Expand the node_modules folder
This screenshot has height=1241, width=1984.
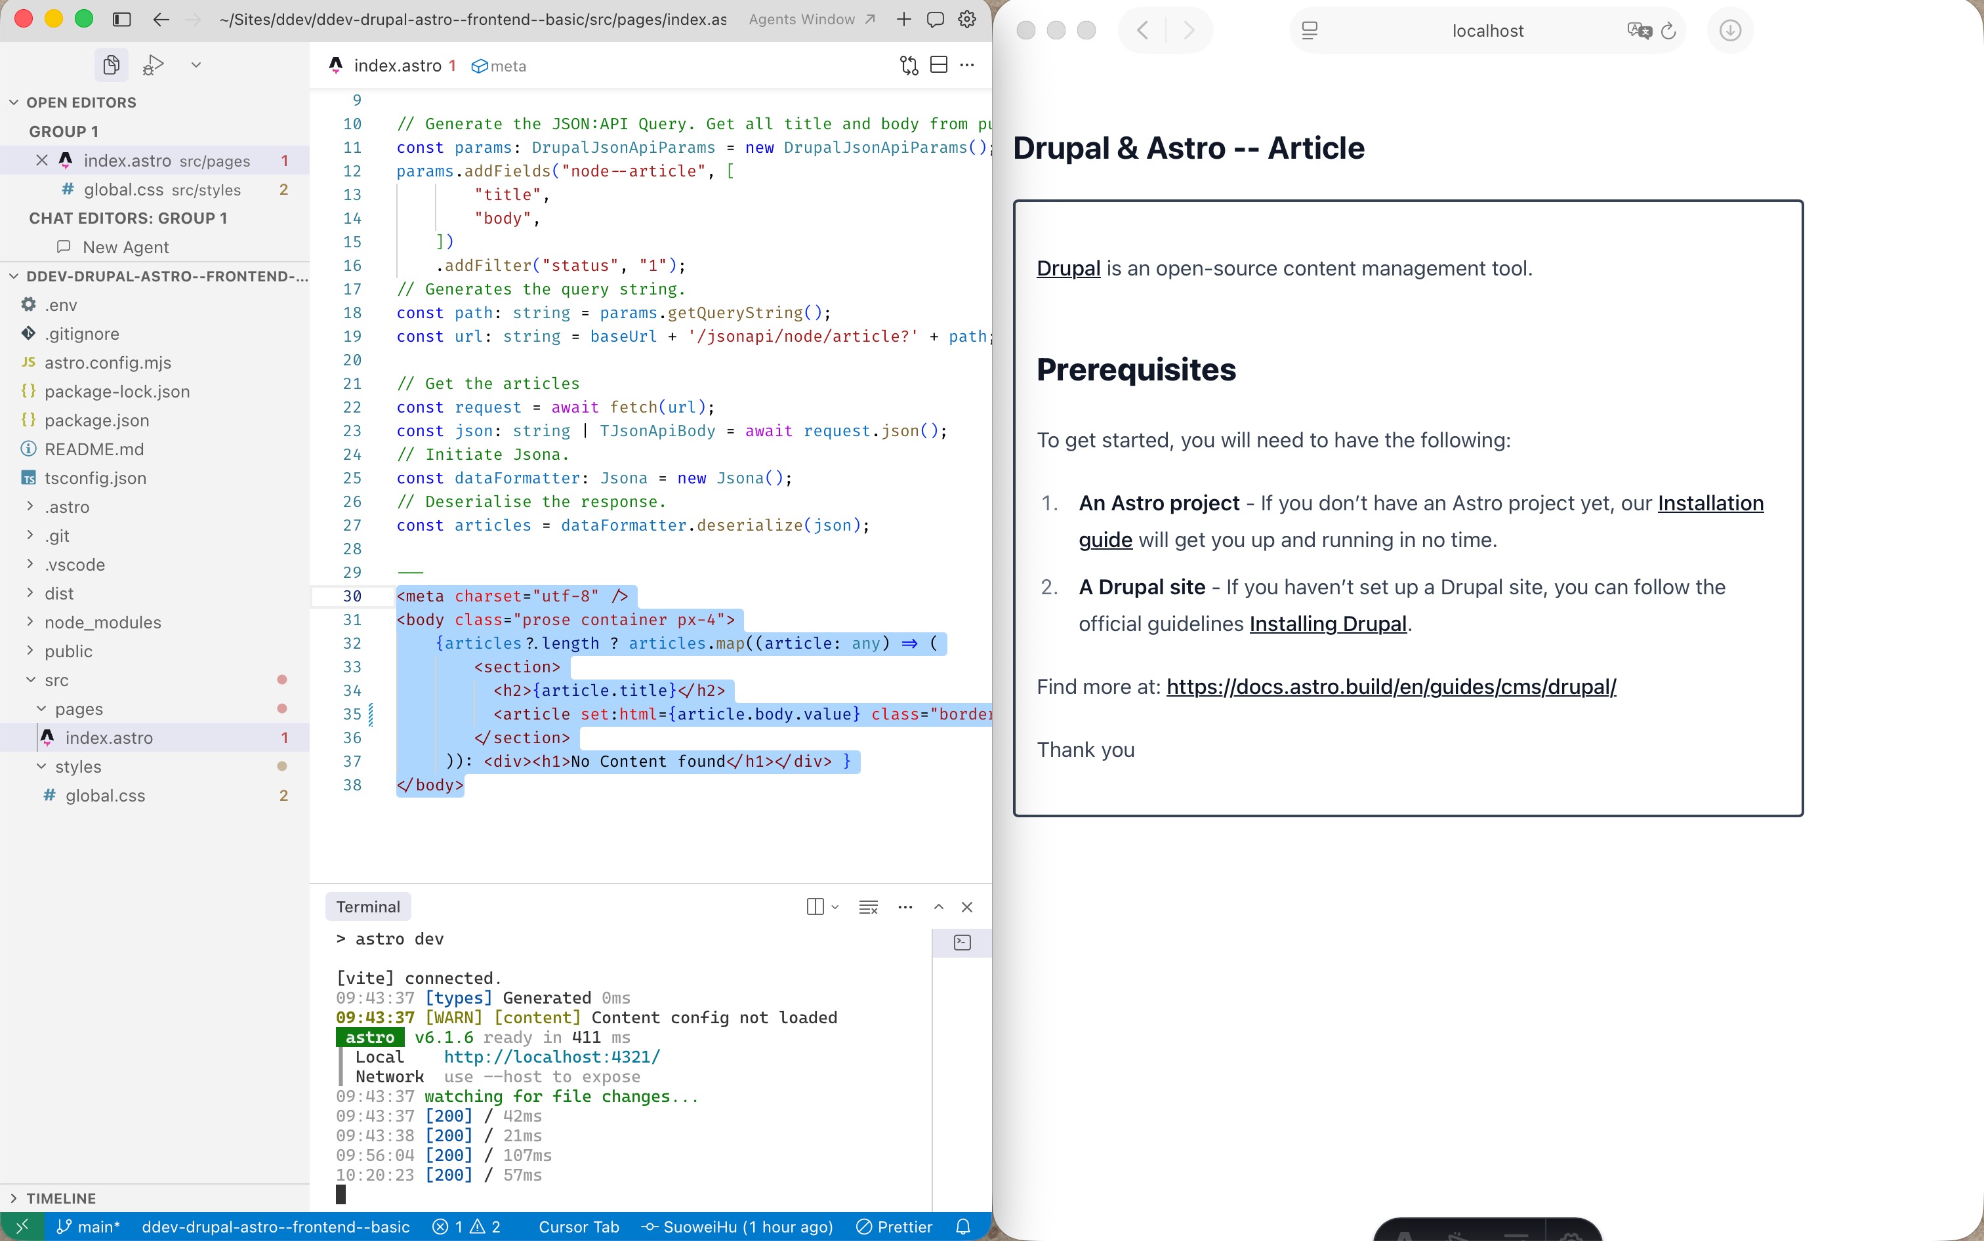102,622
